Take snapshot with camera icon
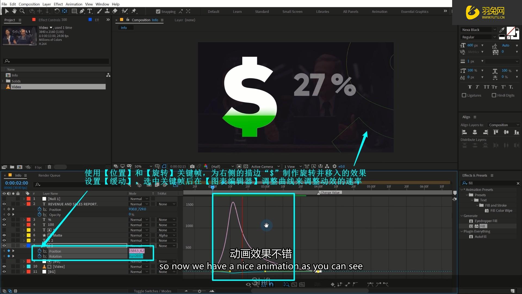This screenshot has height=294, width=522. (192, 166)
